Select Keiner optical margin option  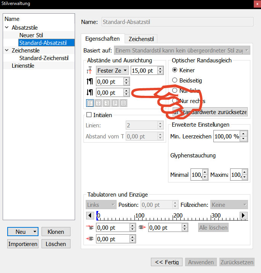point(175,70)
